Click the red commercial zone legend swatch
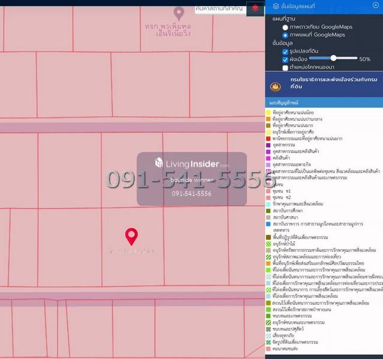 tap(269, 138)
